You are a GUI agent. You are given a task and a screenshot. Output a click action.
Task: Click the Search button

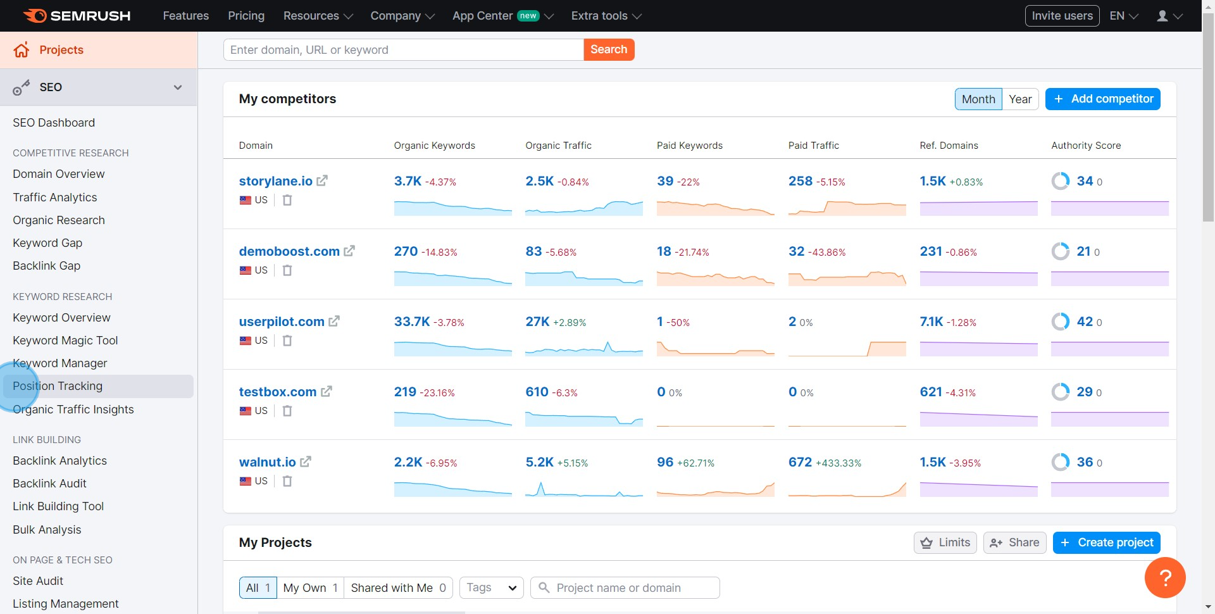pyautogui.click(x=609, y=49)
